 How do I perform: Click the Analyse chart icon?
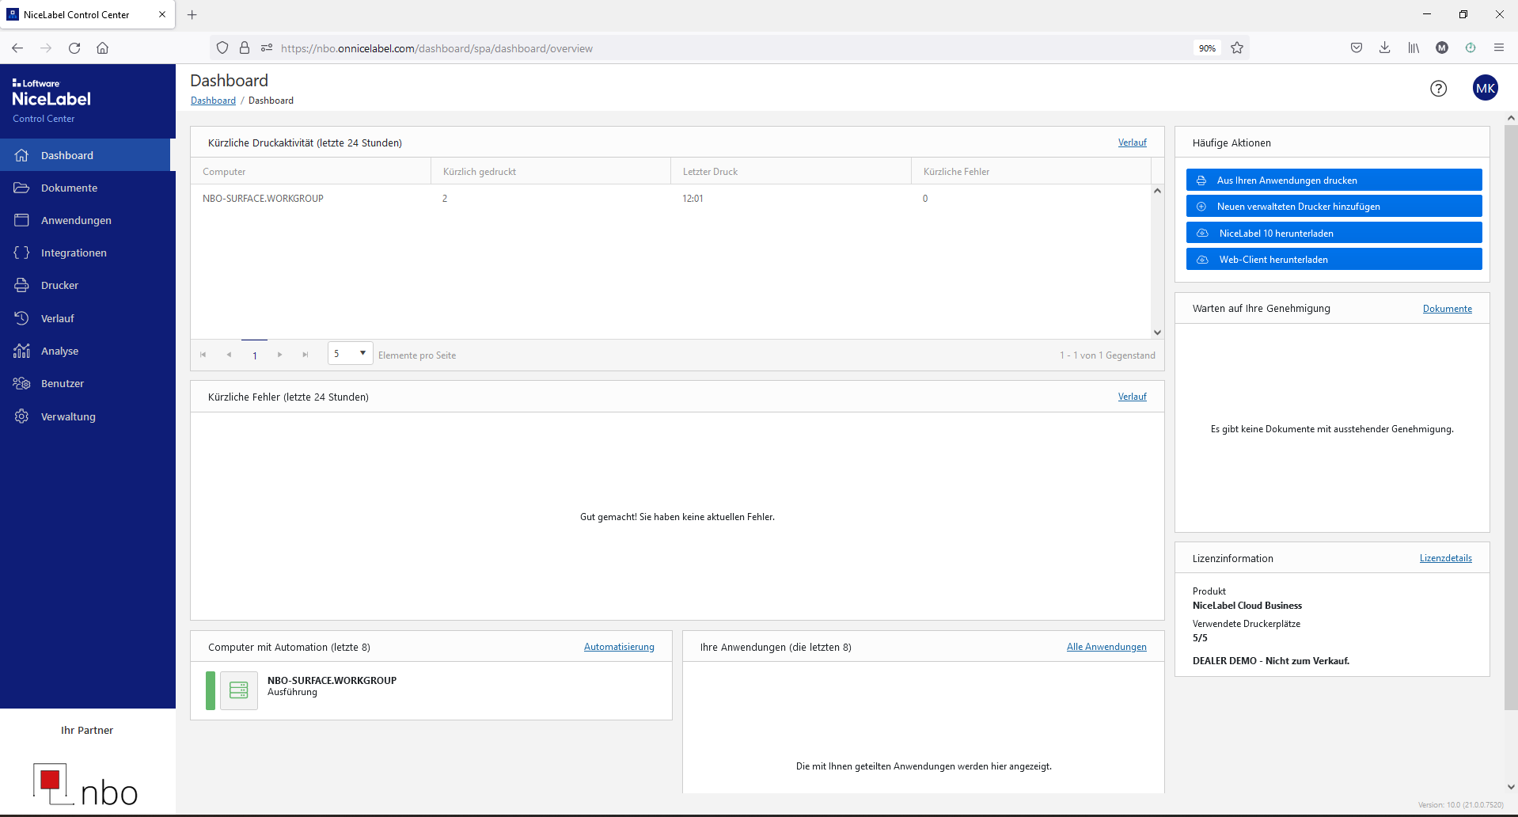coord(21,351)
